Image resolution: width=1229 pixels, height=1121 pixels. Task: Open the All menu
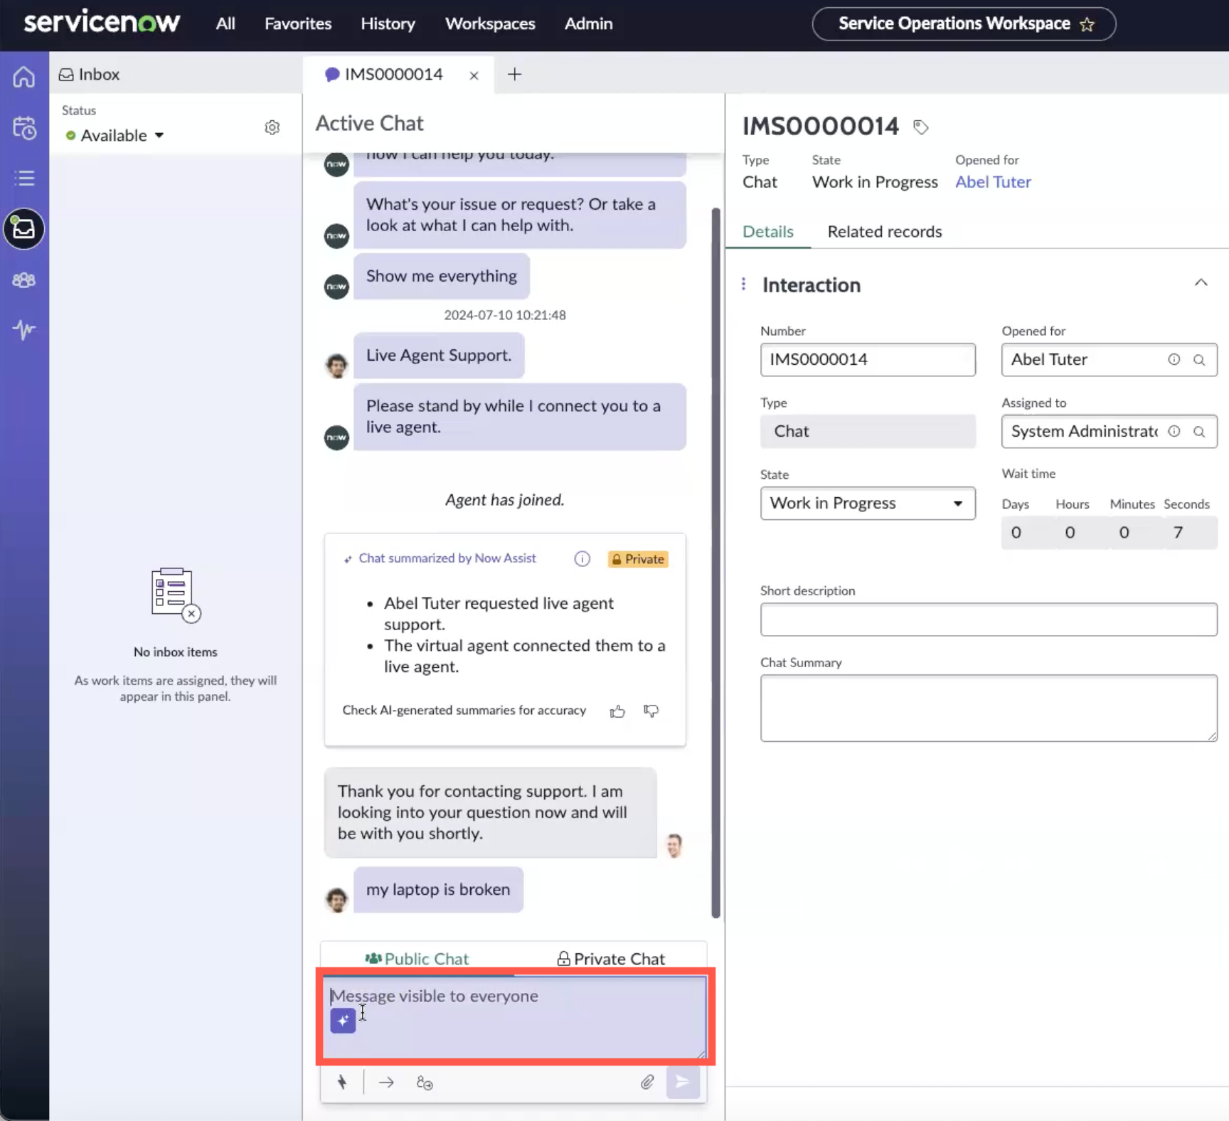click(x=225, y=24)
